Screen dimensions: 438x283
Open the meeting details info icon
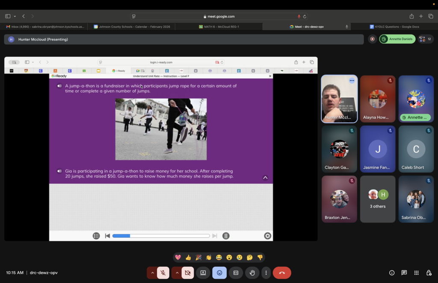coord(391,273)
